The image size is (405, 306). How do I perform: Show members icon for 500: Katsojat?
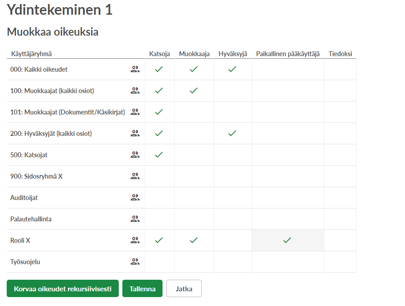pyautogui.click(x=135, y=155)
